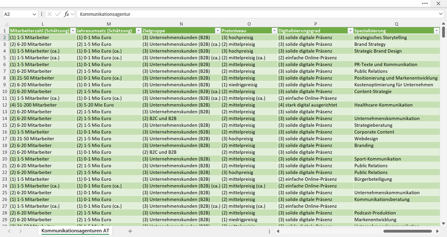Click cell 'Brand Strategy'
Screen dimensions: 447x237
(x=397, y=44)
